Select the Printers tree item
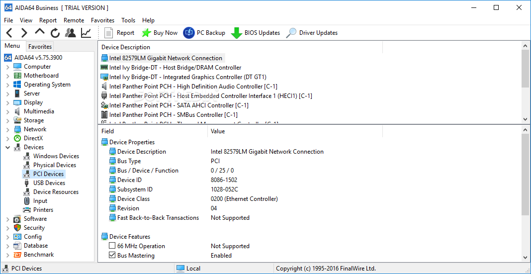The height and width of the screenshot is (274, 531). point(38,210)
